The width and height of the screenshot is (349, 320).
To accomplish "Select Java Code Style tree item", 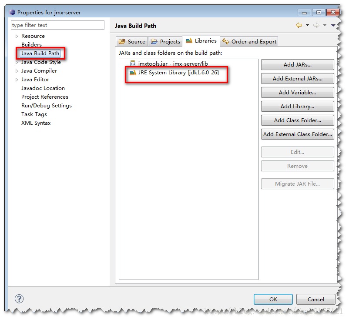I will [41, 62].
